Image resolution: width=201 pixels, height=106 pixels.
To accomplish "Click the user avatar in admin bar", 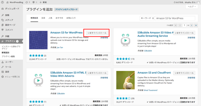I will pos(198,2).
